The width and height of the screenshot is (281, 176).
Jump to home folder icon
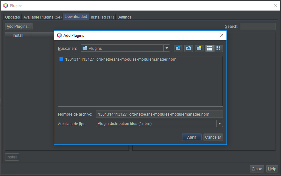(189, 48)
